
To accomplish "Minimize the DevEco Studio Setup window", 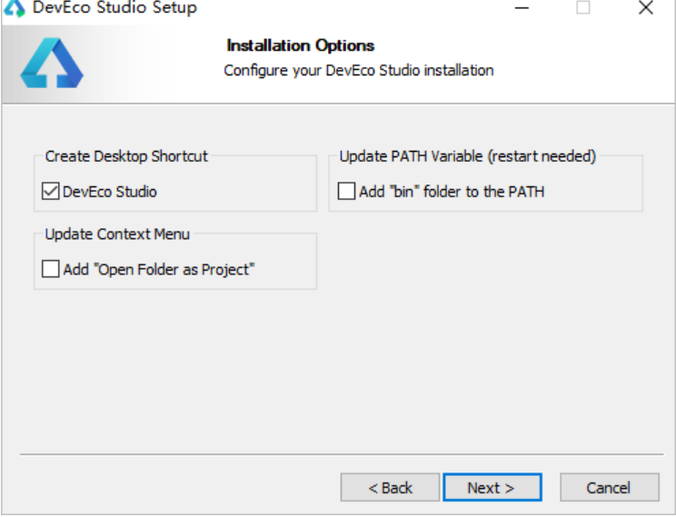I will [522, 7].
